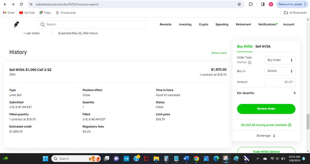
Task: Open the All Bookmarks folder
Action: tap(295, 13)
